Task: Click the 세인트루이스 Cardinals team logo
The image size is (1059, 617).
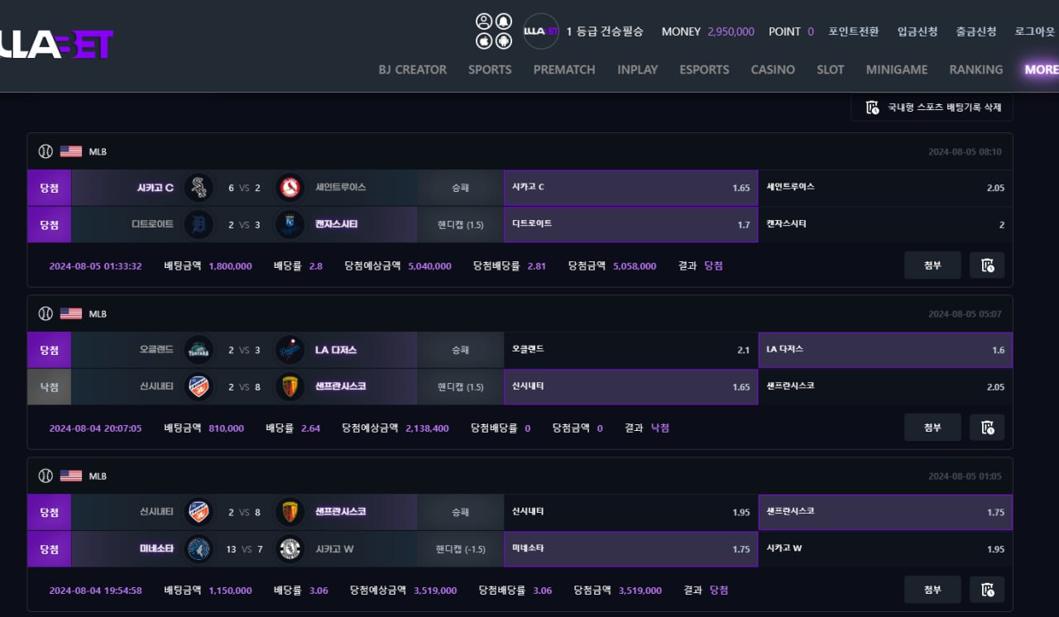Action: [x=290, y=188]
